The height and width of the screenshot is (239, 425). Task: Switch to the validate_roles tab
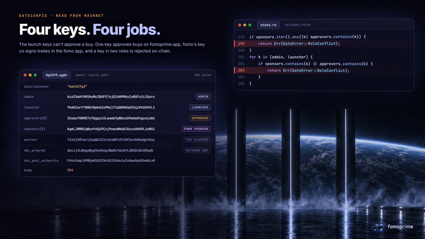point(297,25)
